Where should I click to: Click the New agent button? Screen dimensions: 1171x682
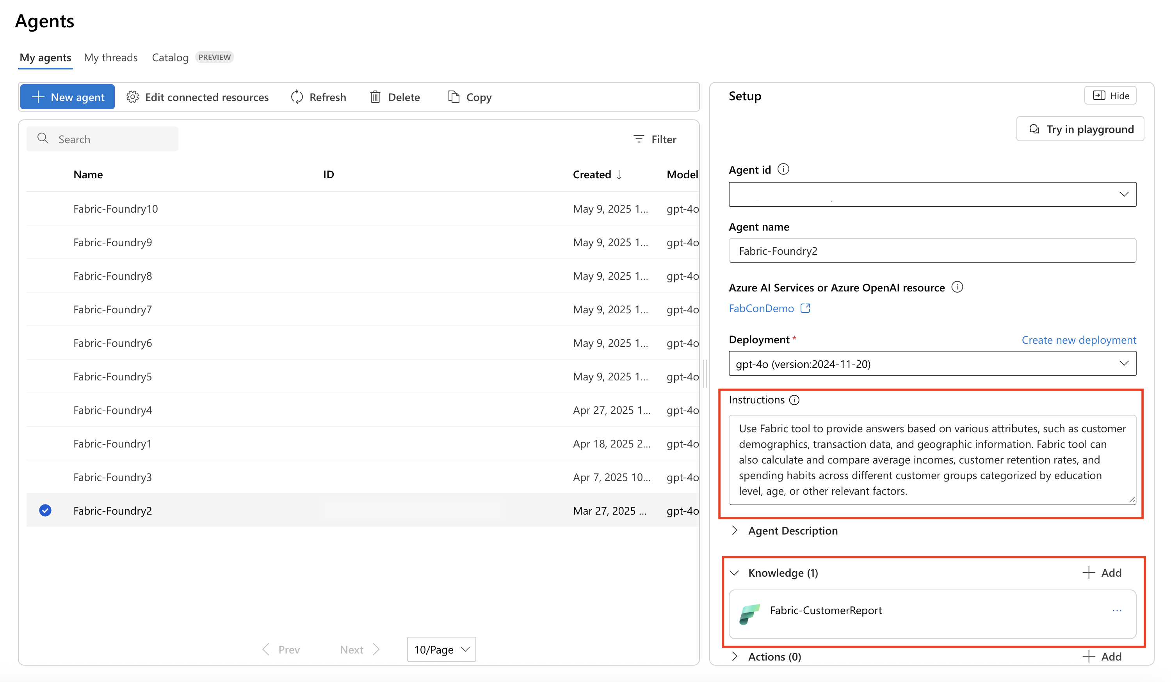(x=68, y=97)
